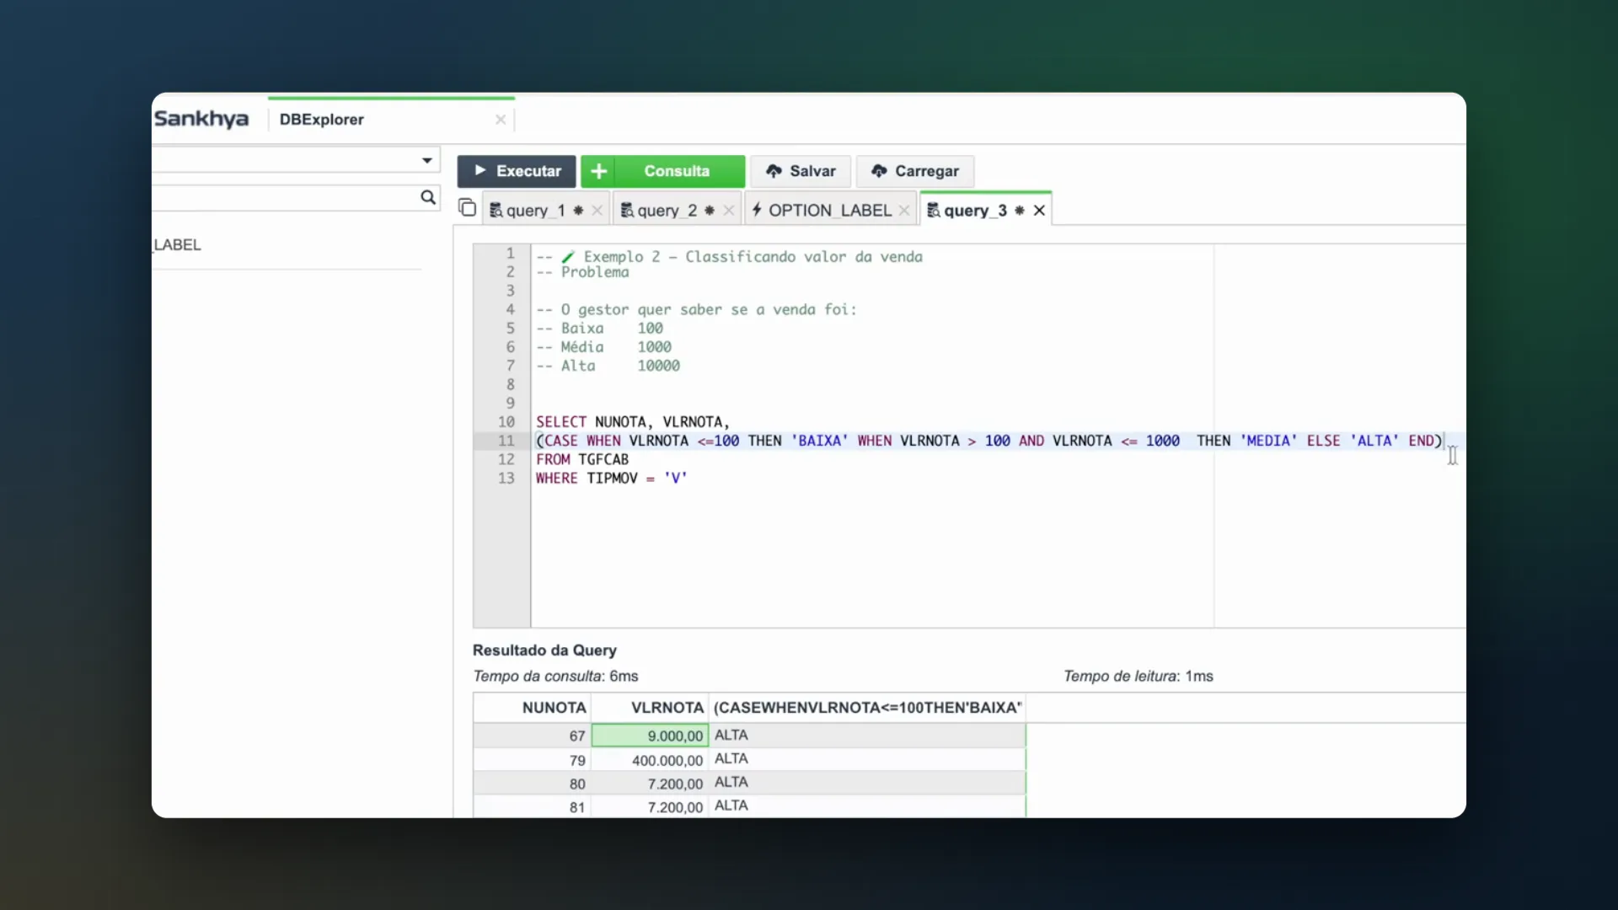
Task: Click the copy tabs icon left of query_1
Action: pyautogui.click(x=467, y=208)
